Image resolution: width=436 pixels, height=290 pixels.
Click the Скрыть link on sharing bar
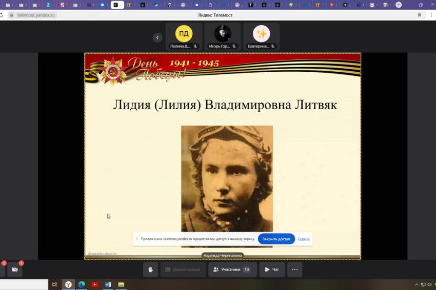click(304, 239)
